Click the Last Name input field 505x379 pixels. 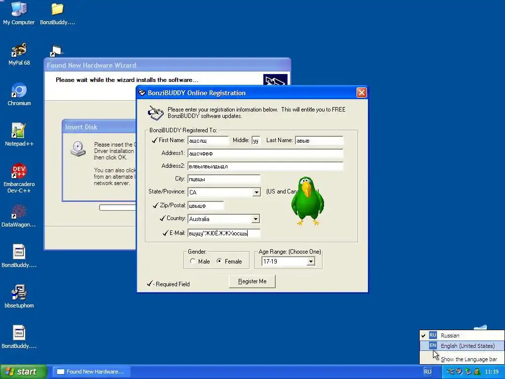tap(319, 141)
